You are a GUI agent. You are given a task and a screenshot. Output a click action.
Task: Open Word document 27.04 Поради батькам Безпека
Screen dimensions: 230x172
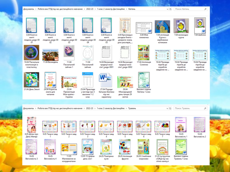pyautogui.click(x=106, y=86)
